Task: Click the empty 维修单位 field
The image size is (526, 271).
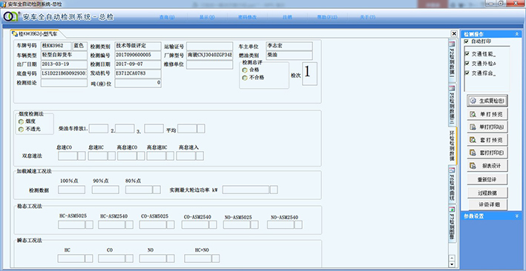Action: point(210,64)
